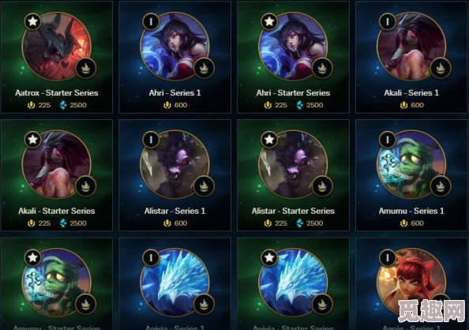Click the star badge on Aatrox Starter Series
This screenshot has width=469, height=330.
32,21
